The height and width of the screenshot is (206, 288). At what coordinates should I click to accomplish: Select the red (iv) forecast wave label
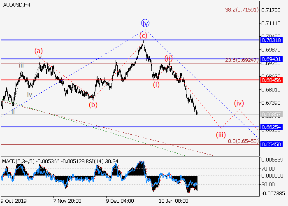tap(239, 103)
